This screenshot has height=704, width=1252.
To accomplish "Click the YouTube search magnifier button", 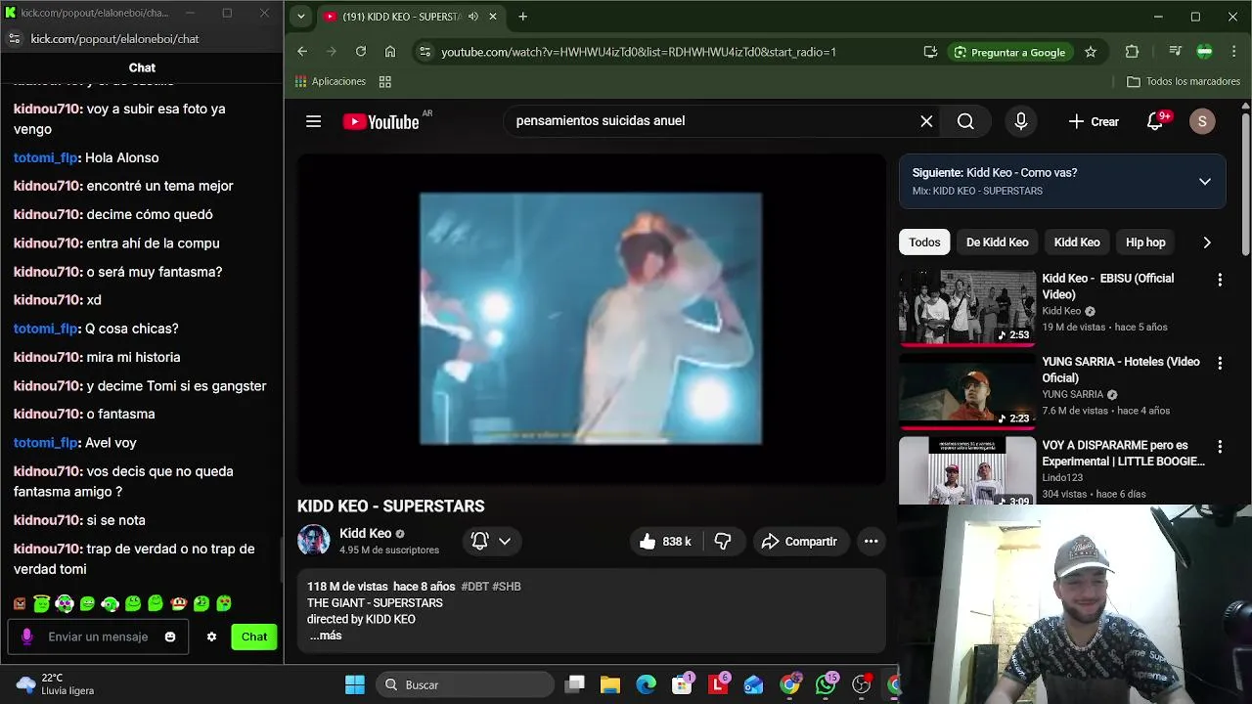I will click(965, 121).
